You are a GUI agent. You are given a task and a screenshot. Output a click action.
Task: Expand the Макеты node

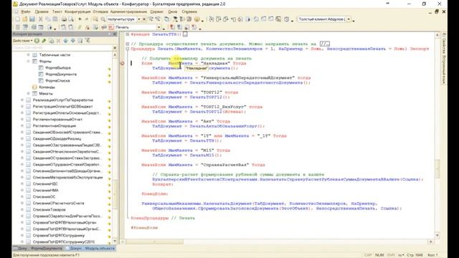(29, 94)
